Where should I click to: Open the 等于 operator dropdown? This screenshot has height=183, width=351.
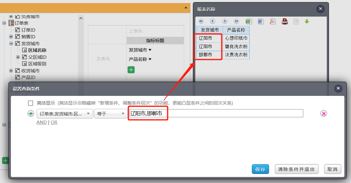pyautogui.click(x=111, y=114)
